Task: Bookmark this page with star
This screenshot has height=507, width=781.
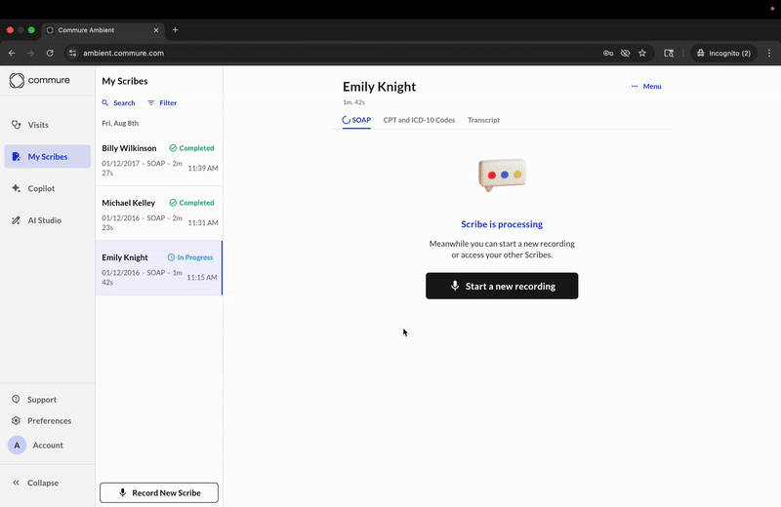Action: tap(642, 54)
